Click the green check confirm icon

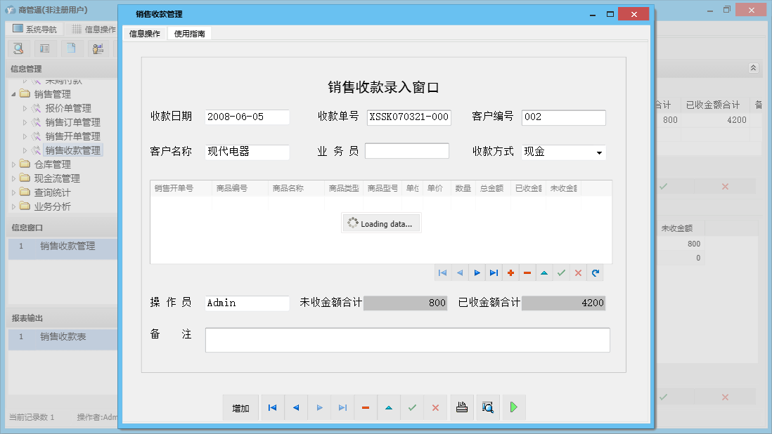pos(561,272)
